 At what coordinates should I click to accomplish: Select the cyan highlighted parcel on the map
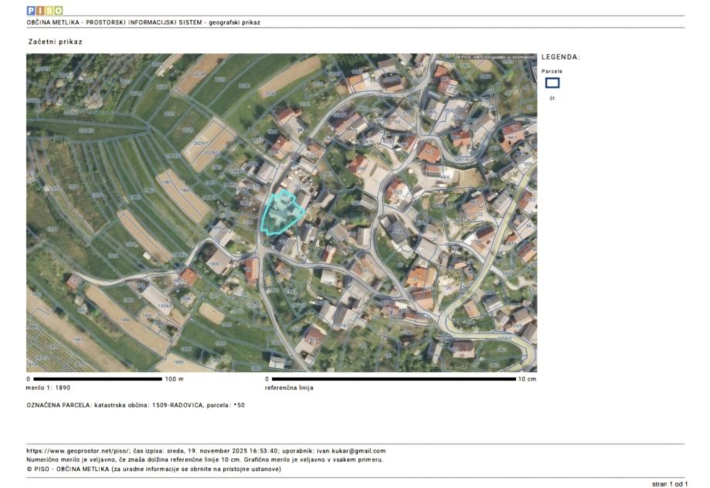[280, 213]
